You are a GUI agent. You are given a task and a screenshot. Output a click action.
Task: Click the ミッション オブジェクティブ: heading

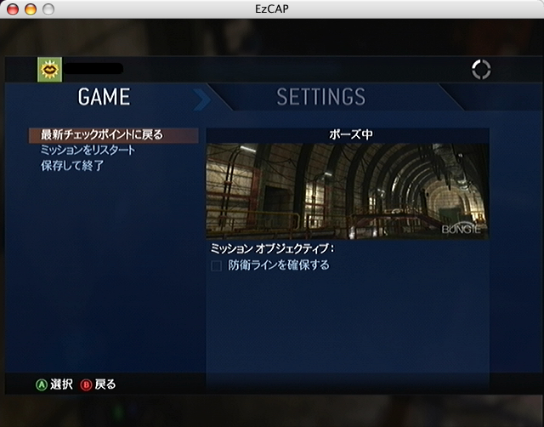tap(272, 248)
